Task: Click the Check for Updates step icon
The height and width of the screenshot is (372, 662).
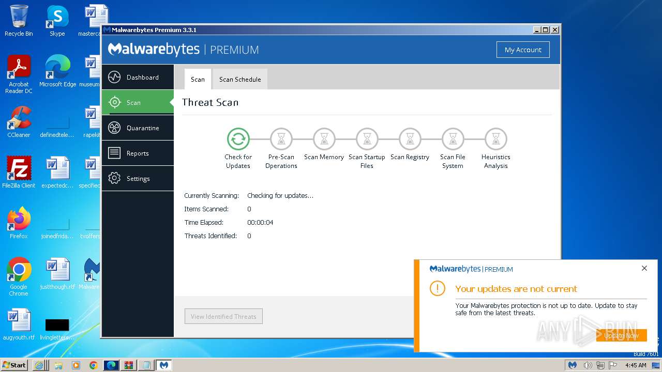Action: (238, 139)
